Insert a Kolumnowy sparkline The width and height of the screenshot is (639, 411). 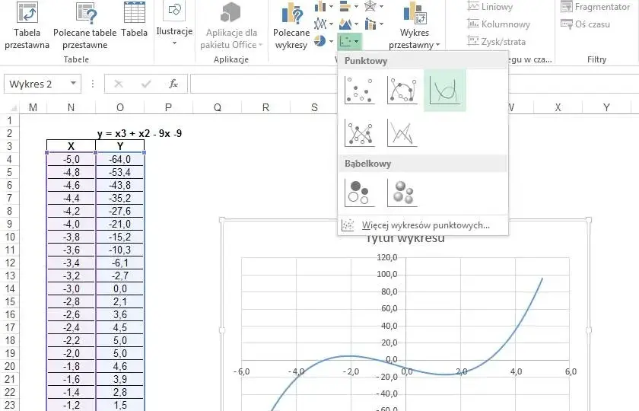tap(499, 24)
